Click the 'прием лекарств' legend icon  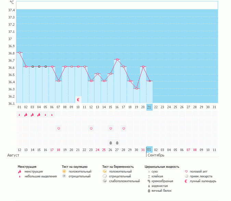(187, 176)
